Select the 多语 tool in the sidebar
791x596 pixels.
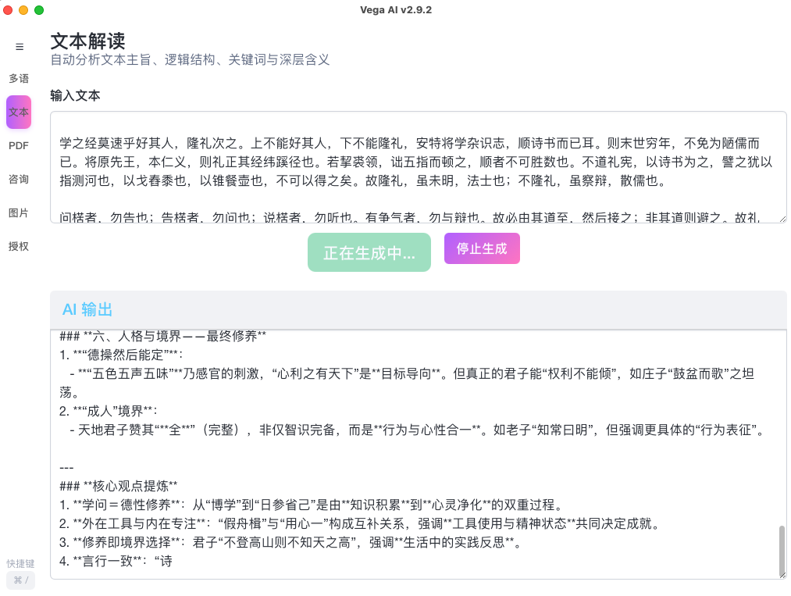[x=19, y=78]
